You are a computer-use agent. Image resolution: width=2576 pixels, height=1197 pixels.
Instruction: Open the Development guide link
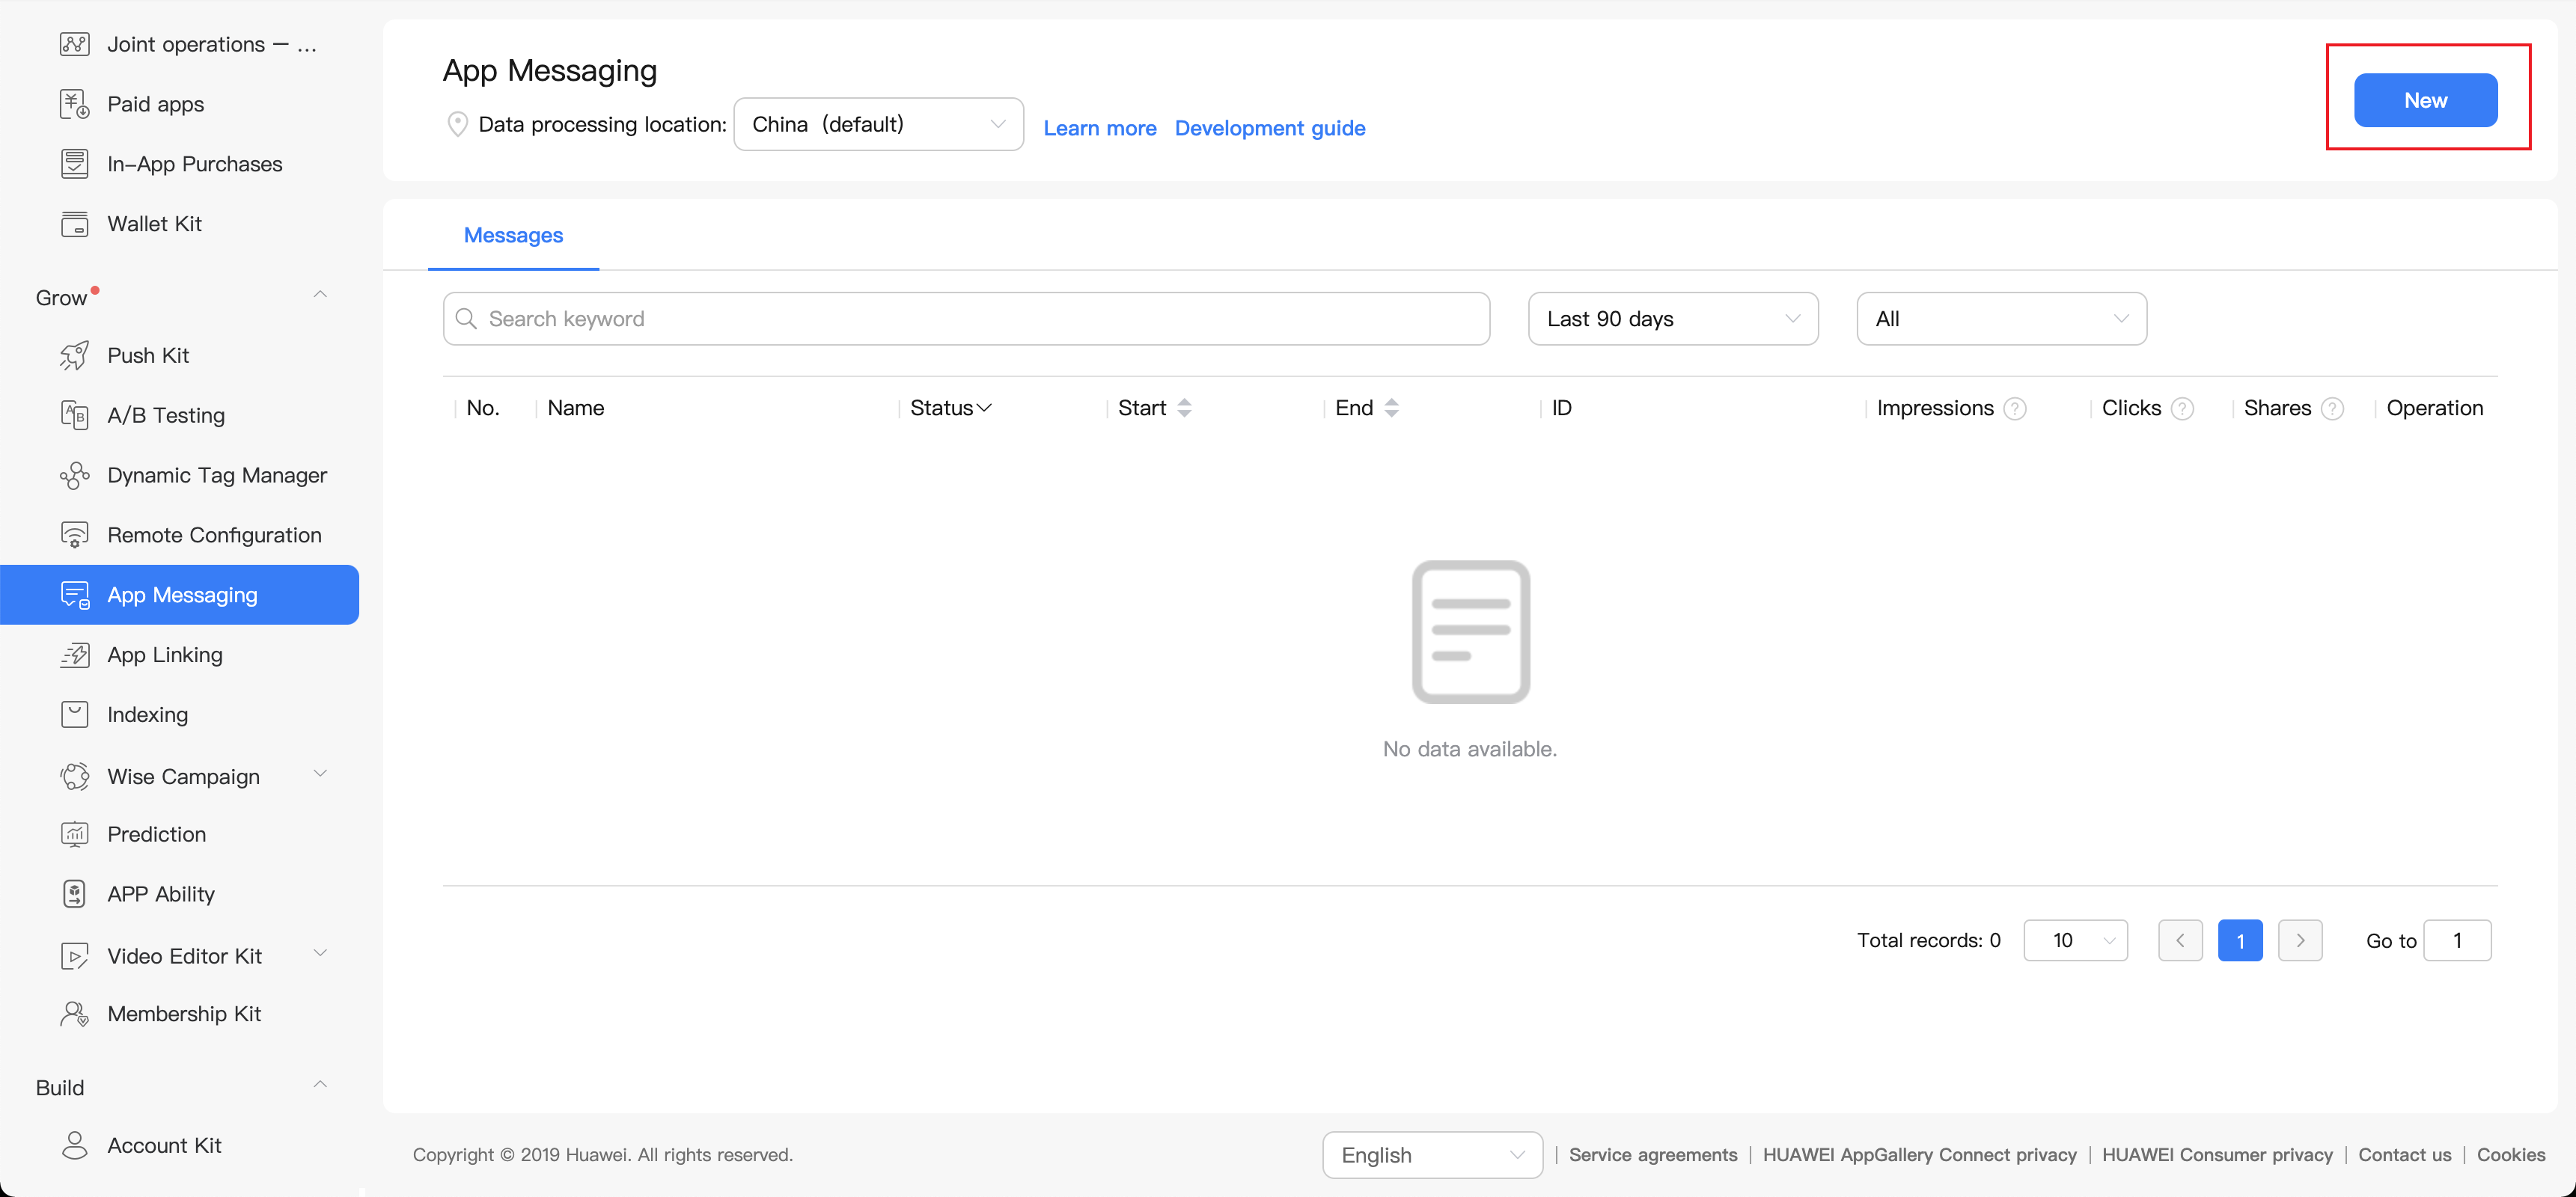pyautogui.click(x=1269, y=128)
